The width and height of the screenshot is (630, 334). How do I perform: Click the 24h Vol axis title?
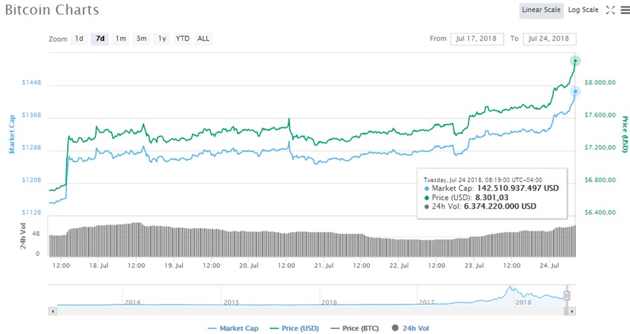point(23,235)
